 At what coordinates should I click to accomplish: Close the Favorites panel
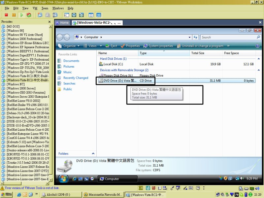pos(49,22)
